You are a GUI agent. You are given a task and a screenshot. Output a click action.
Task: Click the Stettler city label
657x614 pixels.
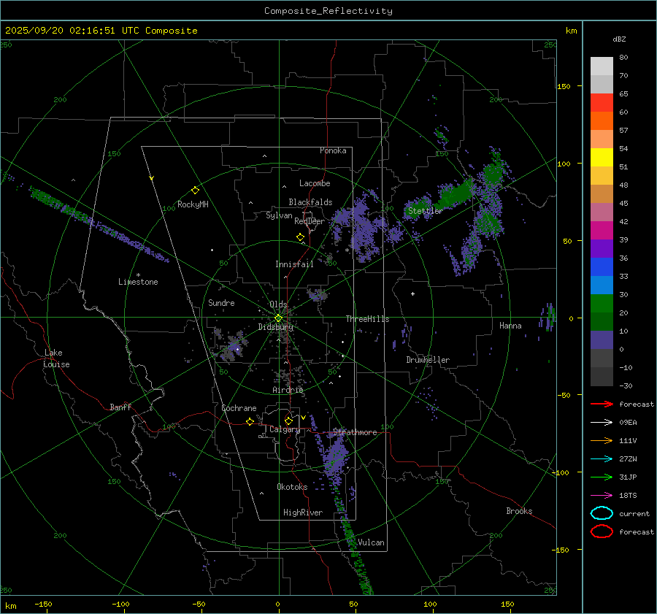[x=426, y=211]
